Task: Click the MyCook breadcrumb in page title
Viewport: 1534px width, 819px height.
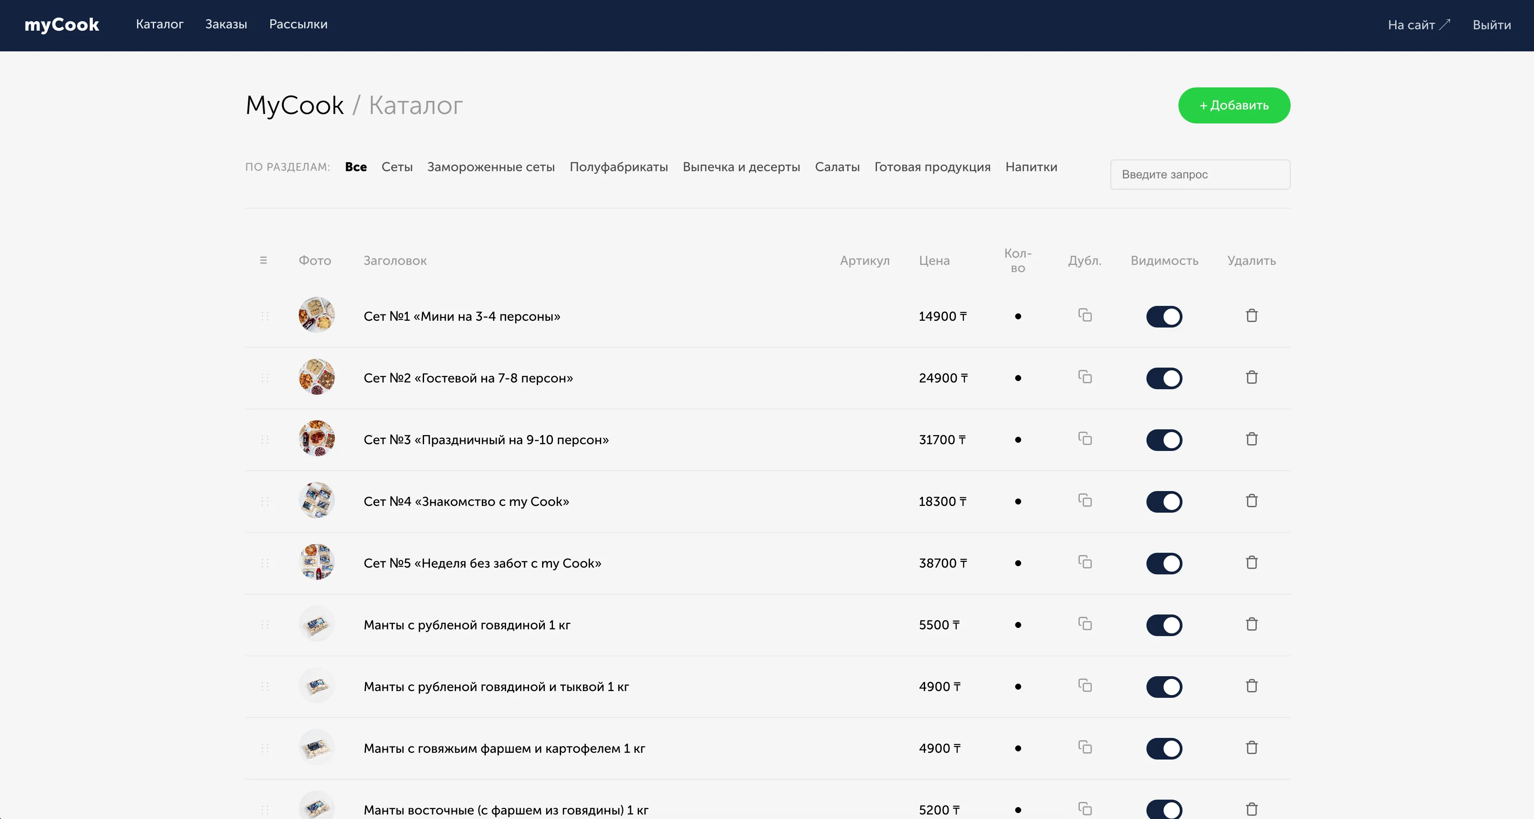Action: click(x=295, y=105)
